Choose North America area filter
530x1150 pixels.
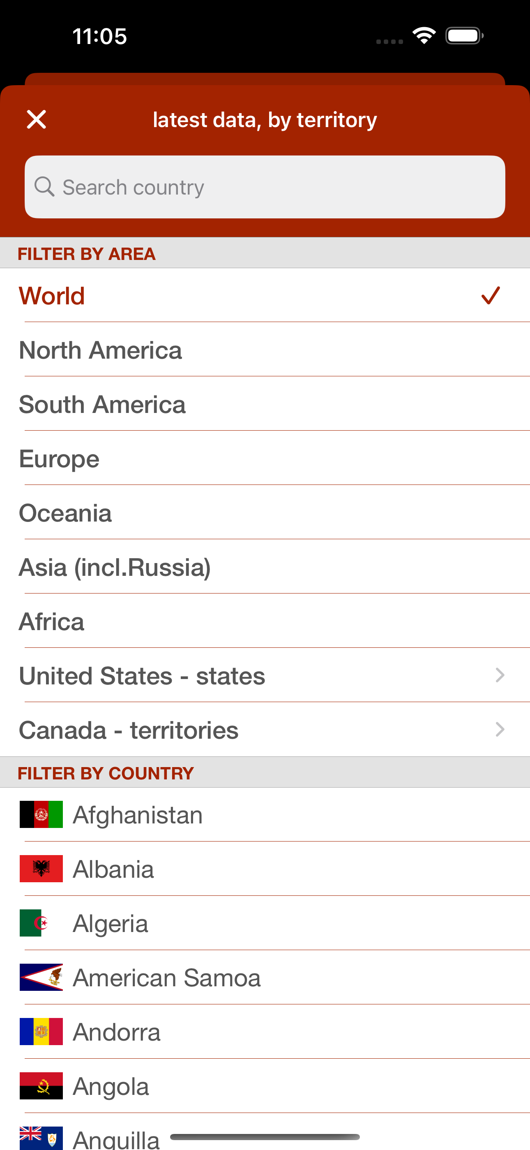[265, 350]
